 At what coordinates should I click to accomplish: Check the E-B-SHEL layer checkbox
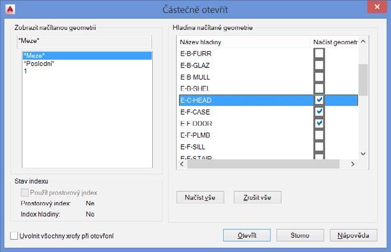pyautogui.click(x=319, y=88)
